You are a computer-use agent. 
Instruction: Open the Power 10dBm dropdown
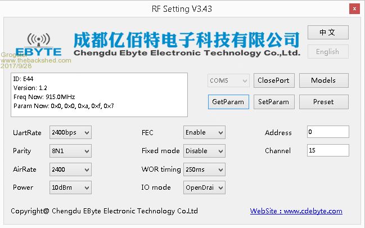click(70, 187)
